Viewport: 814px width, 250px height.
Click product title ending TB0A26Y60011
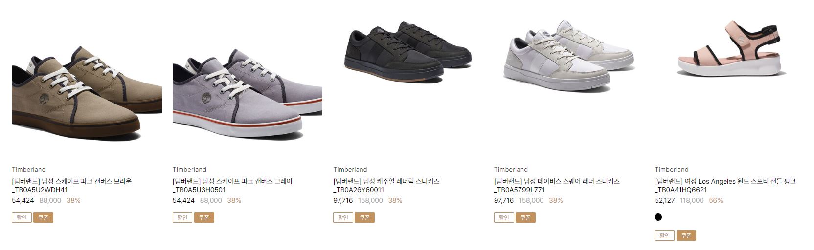(386, 186)
